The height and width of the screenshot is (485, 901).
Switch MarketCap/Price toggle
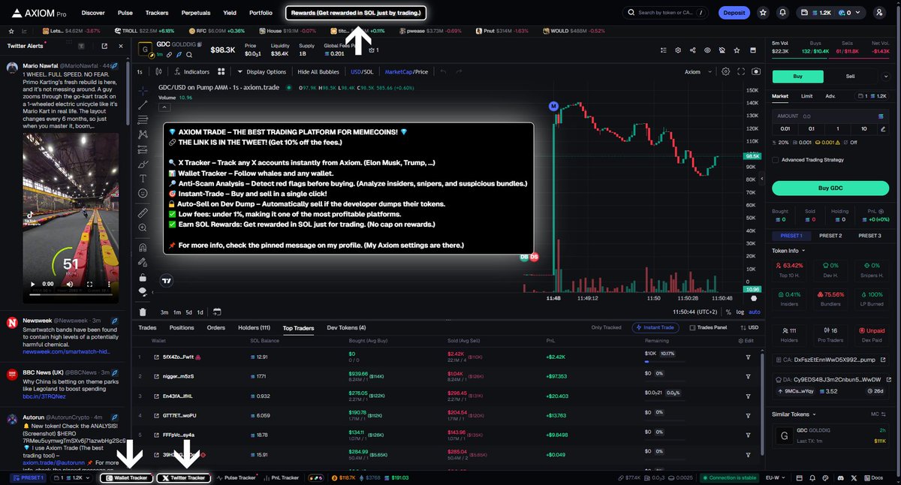point(406,72)
